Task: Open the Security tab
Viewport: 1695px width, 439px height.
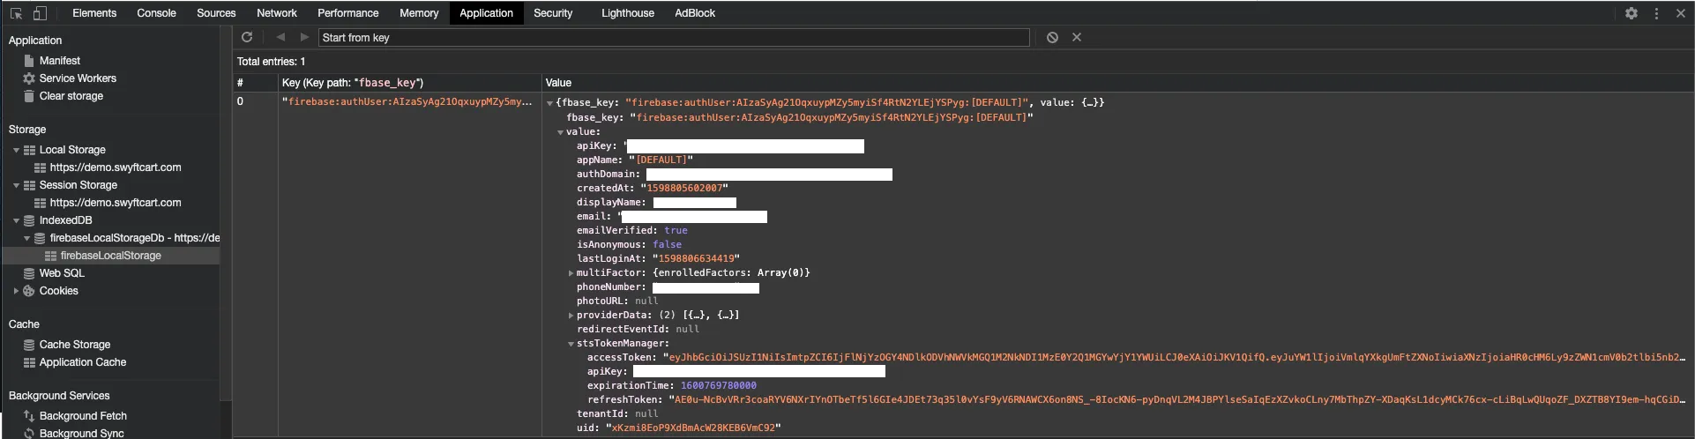Action: [553, 13]
